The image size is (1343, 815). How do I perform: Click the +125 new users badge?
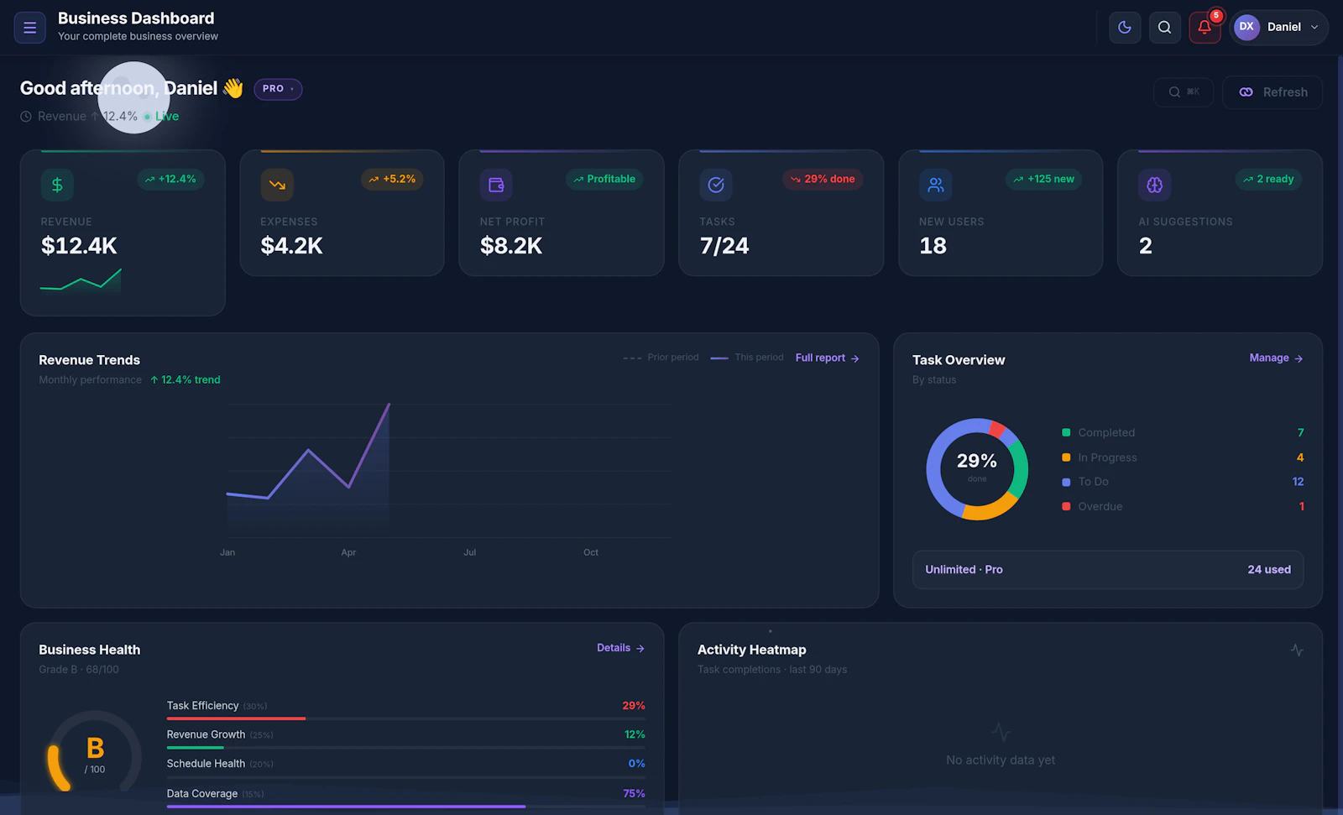click(1043, 179)
